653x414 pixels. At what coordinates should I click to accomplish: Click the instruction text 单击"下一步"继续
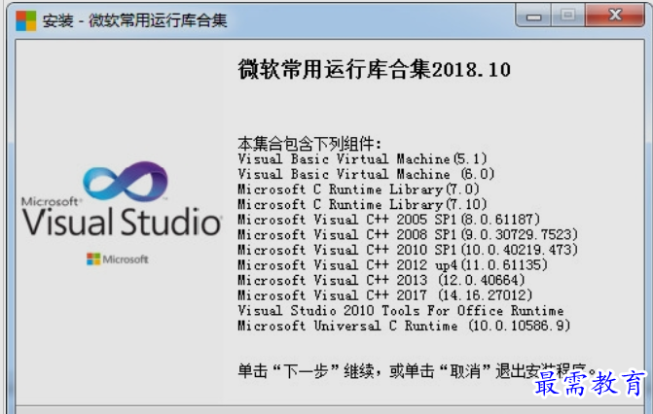coord(306,370)
